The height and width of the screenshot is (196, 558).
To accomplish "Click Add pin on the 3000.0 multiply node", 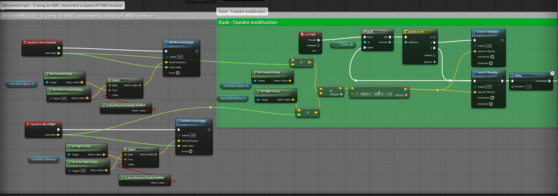I will [x=401, y=95].
